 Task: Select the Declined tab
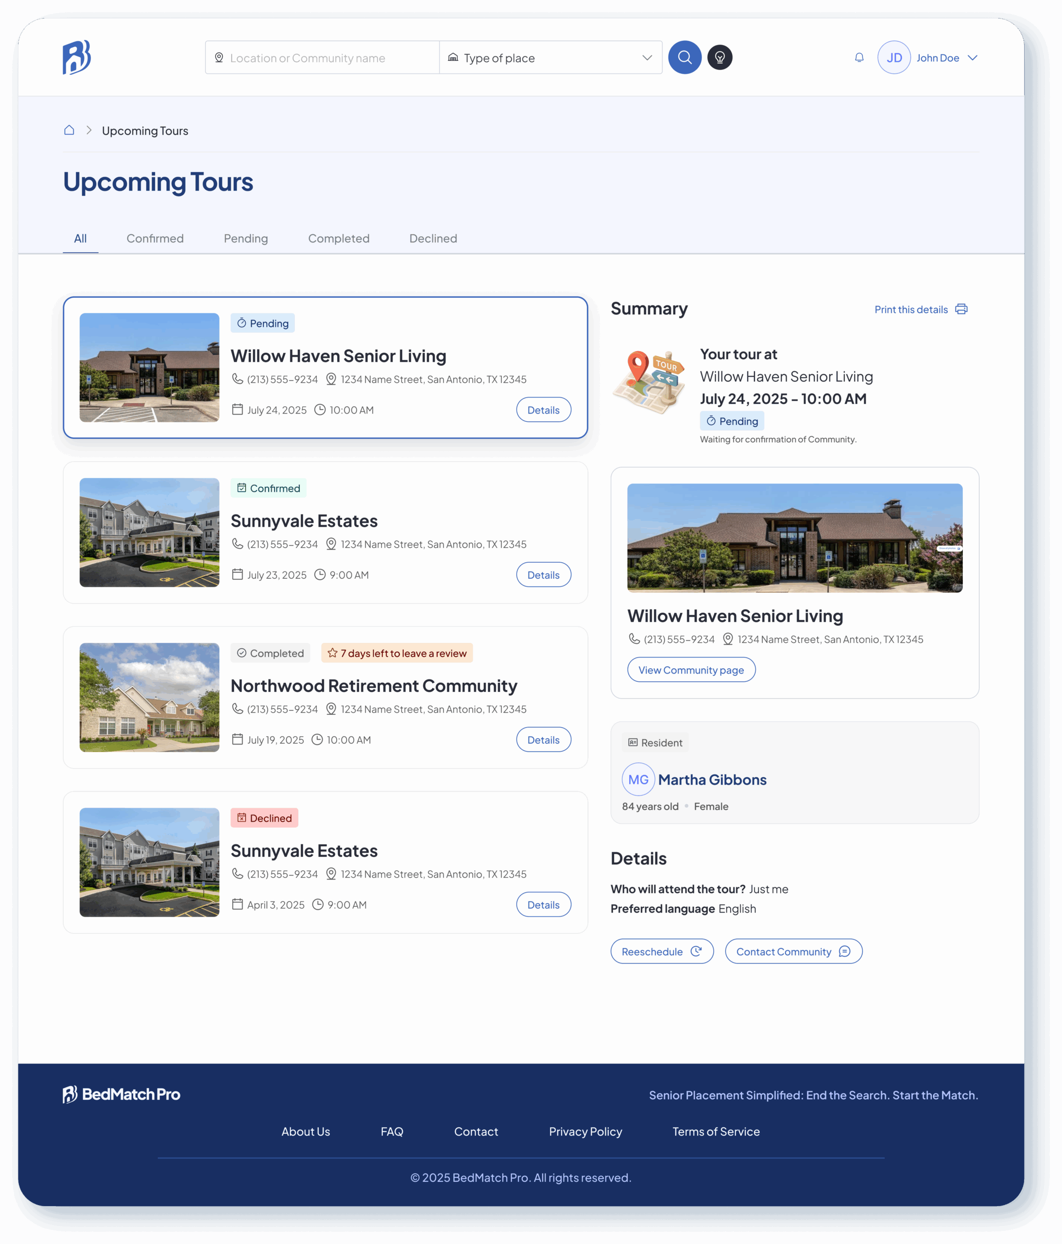[433, 239]
